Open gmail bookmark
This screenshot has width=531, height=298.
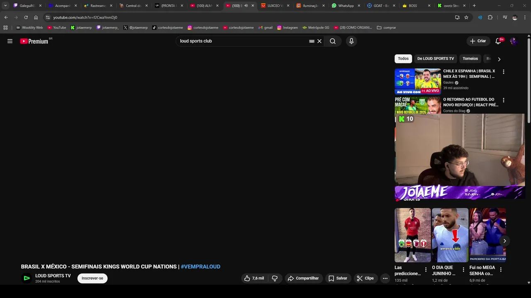[265, 28]
